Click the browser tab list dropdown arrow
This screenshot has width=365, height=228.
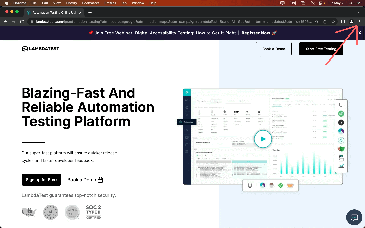[359, 12]
